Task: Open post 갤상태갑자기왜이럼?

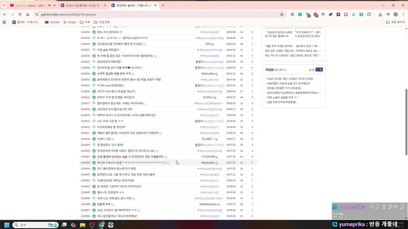Action: pos(109,62)
